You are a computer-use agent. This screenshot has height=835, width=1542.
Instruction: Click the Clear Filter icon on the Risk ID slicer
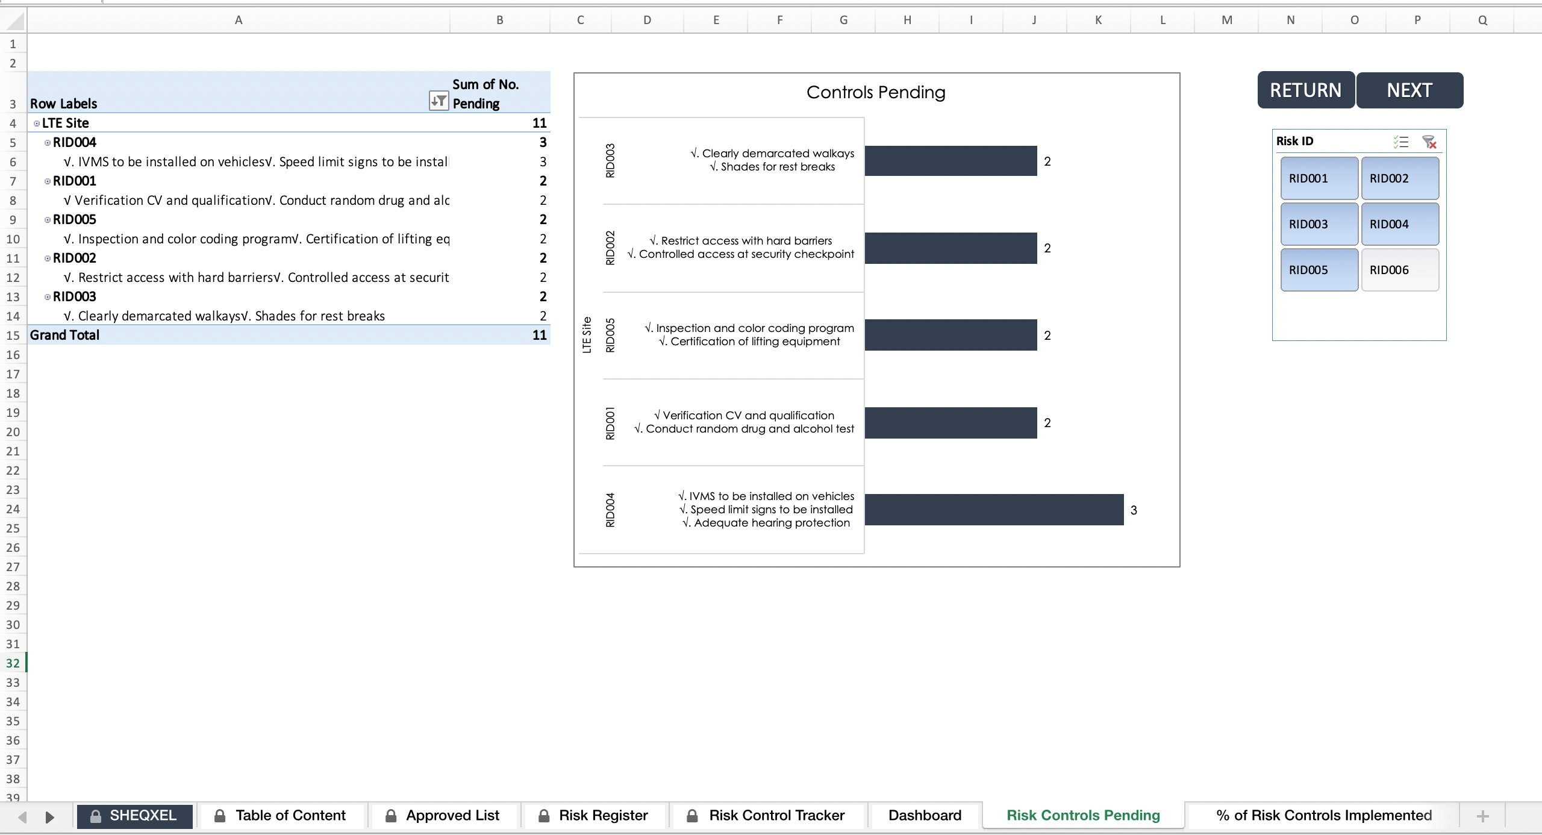click(1430, 141)
